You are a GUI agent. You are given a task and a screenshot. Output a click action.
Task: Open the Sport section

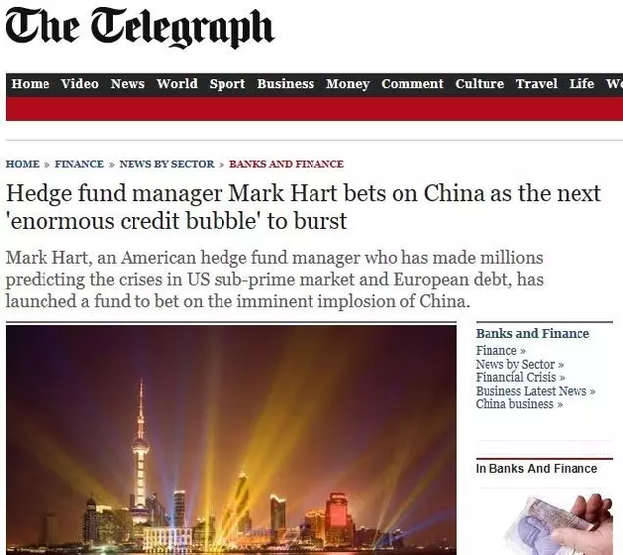[x=226, y=84]
